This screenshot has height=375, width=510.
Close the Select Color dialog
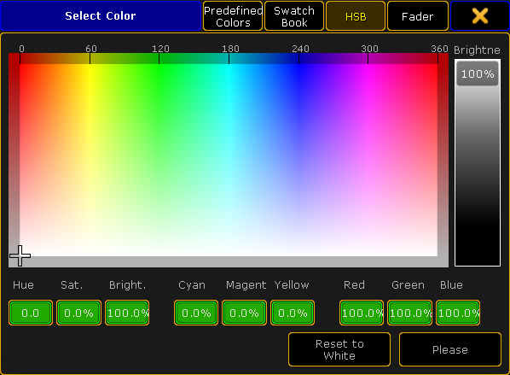click(x=480, y=16)
